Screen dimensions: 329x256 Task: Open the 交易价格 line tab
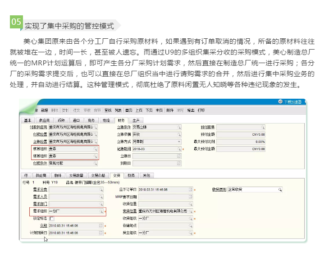point(98,175)
